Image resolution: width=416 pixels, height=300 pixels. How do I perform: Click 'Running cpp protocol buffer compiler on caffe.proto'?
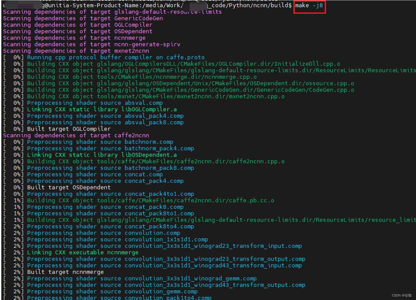[116, 58]
